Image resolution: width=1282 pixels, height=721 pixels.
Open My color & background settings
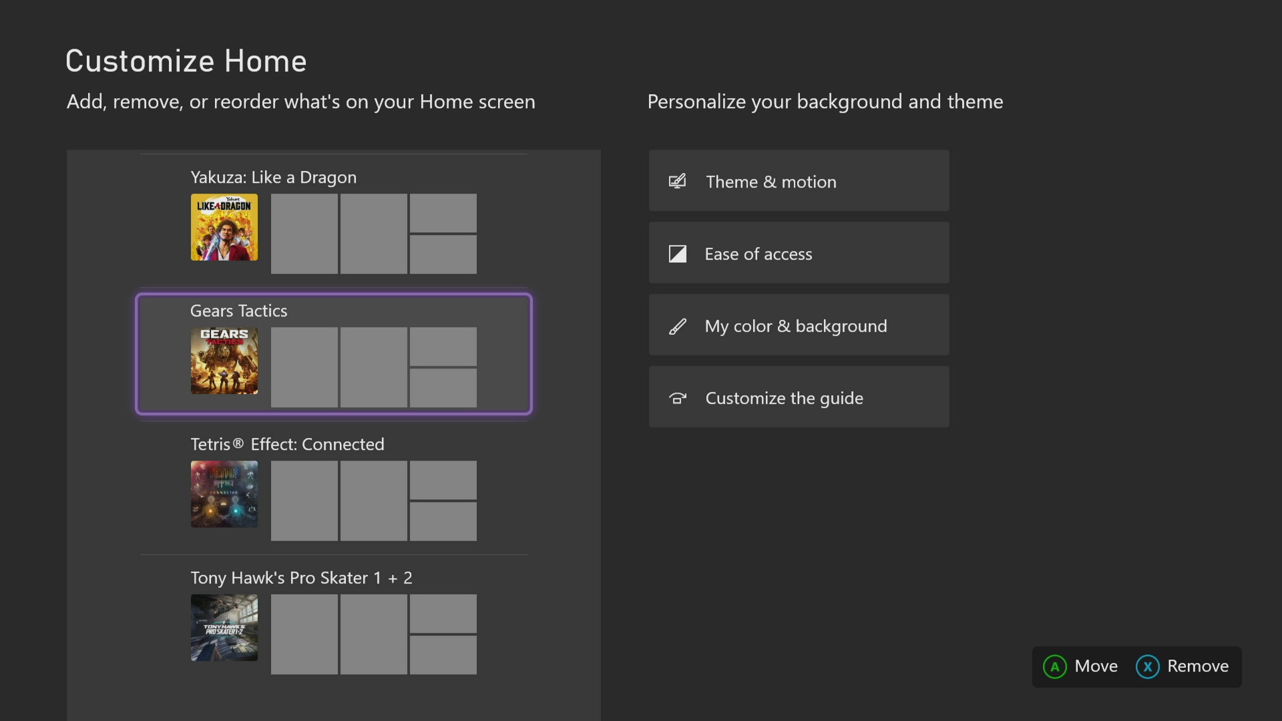pos(798,325)
